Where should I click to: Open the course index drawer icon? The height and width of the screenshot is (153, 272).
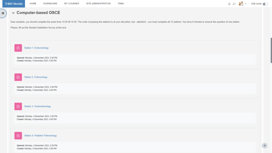[x=3, y=13]
